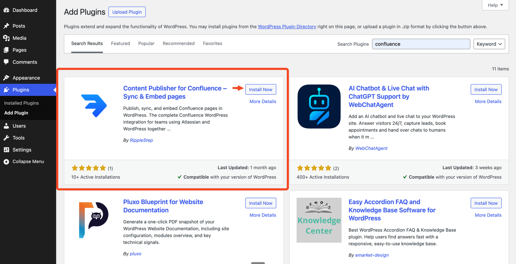Open pluxo author link
This screenshot has height=264, width=516.
[x=135, y=254]
